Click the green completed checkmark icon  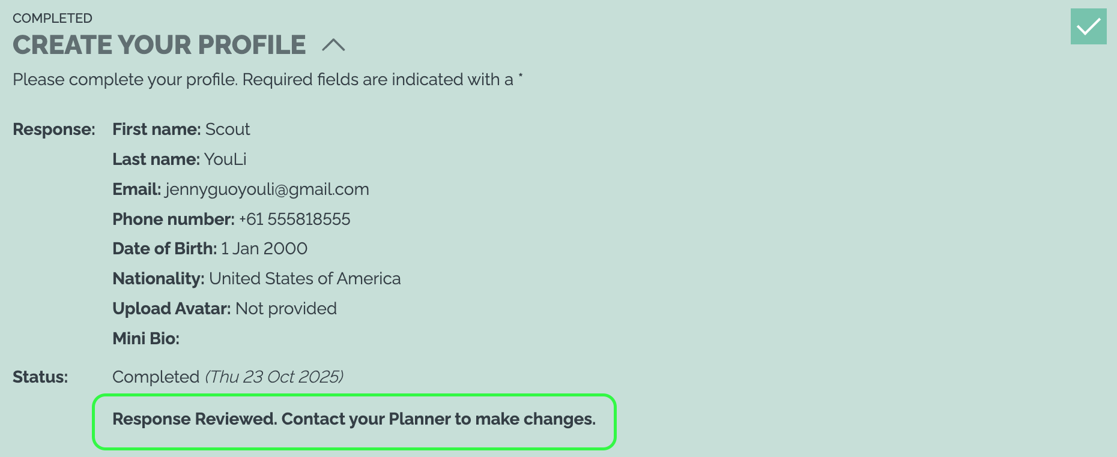click(1088, 26)
